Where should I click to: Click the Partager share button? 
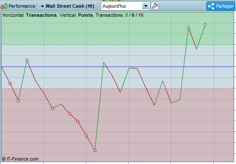tap(221, 6)
